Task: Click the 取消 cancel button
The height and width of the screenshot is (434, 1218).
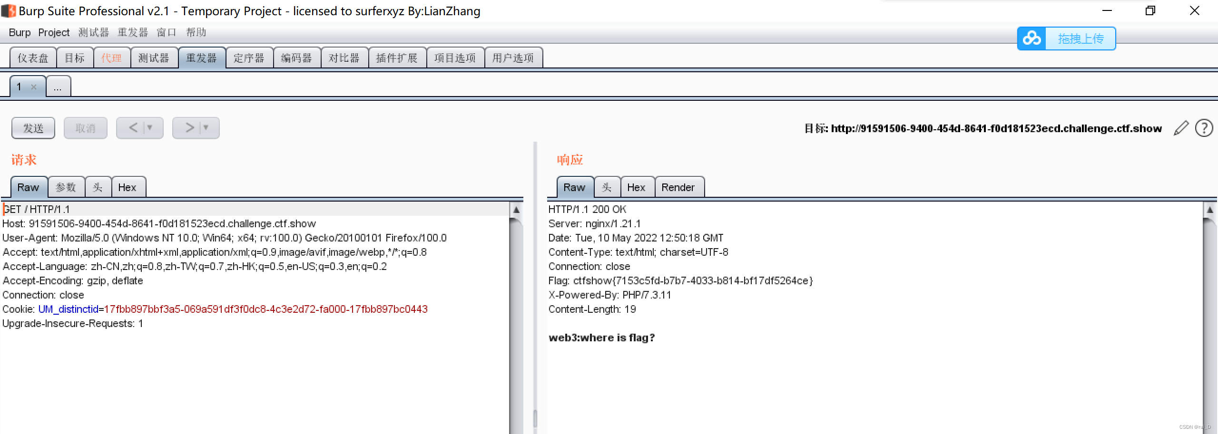Action: coord(86,128)
